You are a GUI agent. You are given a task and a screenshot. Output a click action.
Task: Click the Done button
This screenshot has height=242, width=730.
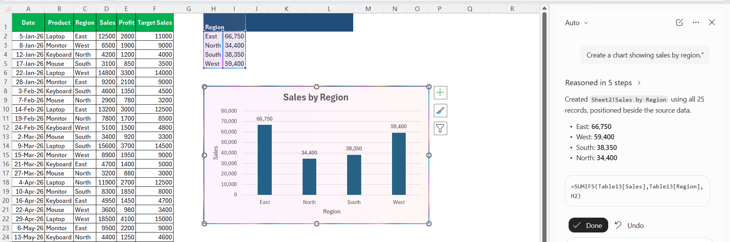pos(588,225)
